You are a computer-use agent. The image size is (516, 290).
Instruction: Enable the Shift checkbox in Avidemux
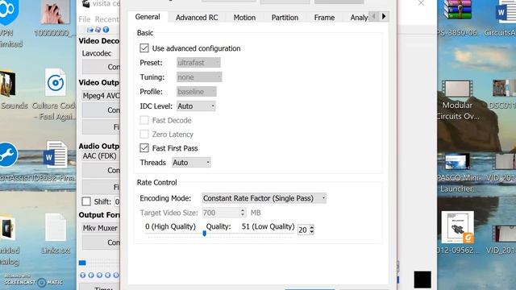click(x=86, y=201)
